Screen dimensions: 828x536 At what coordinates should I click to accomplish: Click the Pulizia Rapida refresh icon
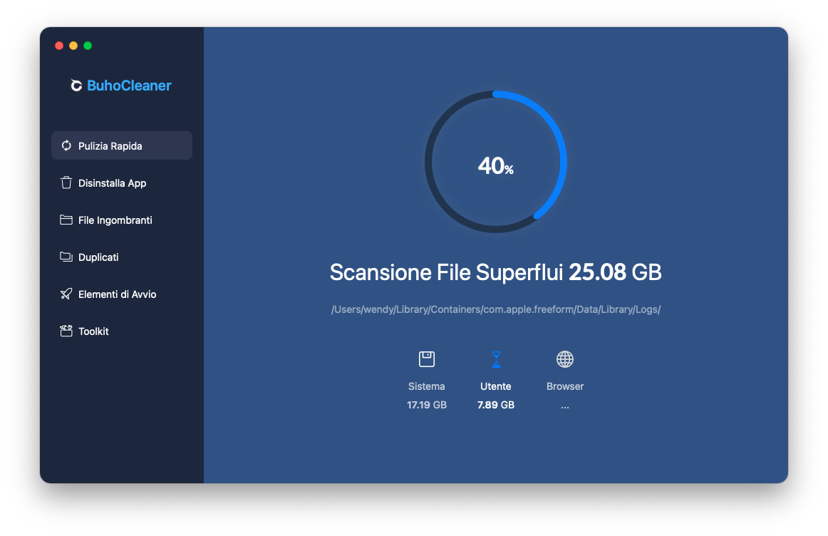(66, 145)
